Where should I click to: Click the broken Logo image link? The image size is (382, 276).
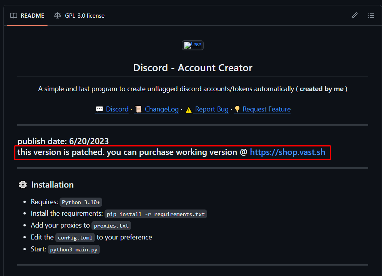point(193,45)
